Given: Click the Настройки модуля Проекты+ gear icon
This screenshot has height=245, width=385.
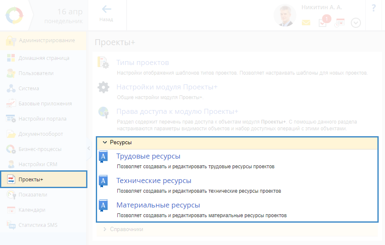Looking at the screenshot, I should [x=103, y=88].
